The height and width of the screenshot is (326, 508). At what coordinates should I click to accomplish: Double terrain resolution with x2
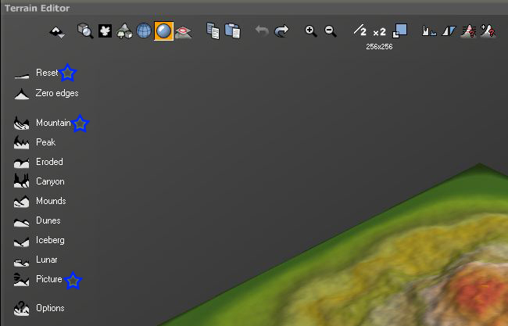tap(379, 32)
